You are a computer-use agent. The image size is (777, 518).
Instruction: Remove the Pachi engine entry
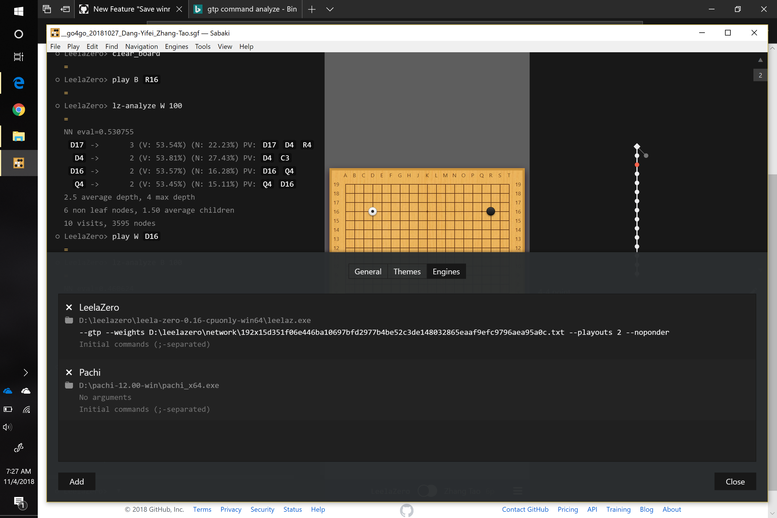pyautogui.click(x=69, y=372)
